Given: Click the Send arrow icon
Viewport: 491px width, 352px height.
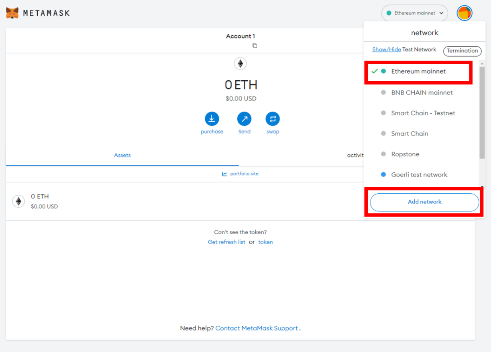Looking at the screenshot, I should tap(244, 119).
